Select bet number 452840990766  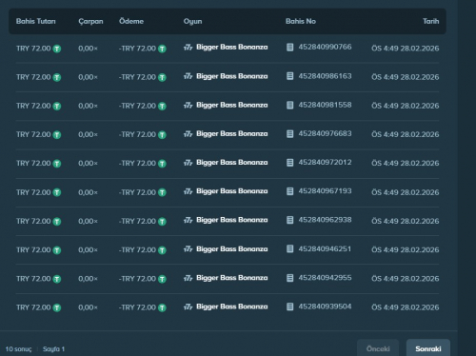(x=325, y=47)
